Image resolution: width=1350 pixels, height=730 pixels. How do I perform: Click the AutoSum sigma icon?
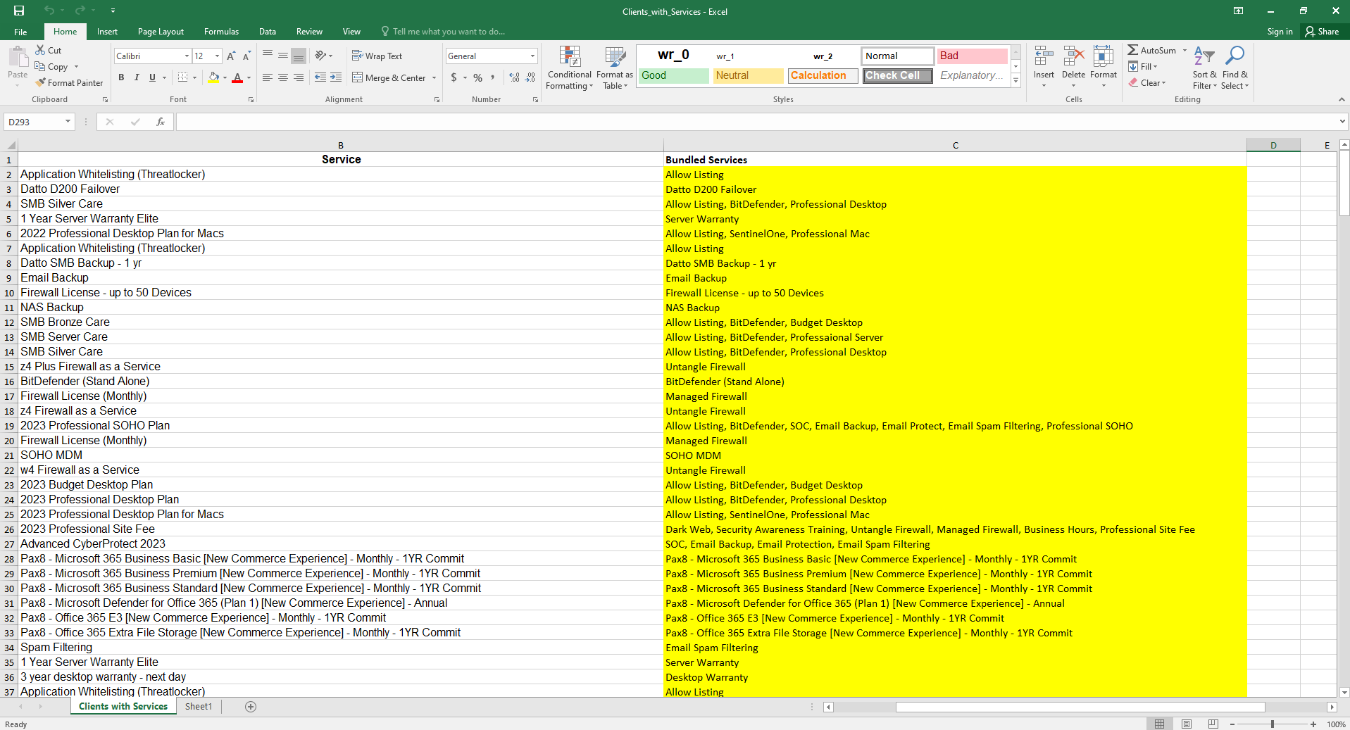1132,50
